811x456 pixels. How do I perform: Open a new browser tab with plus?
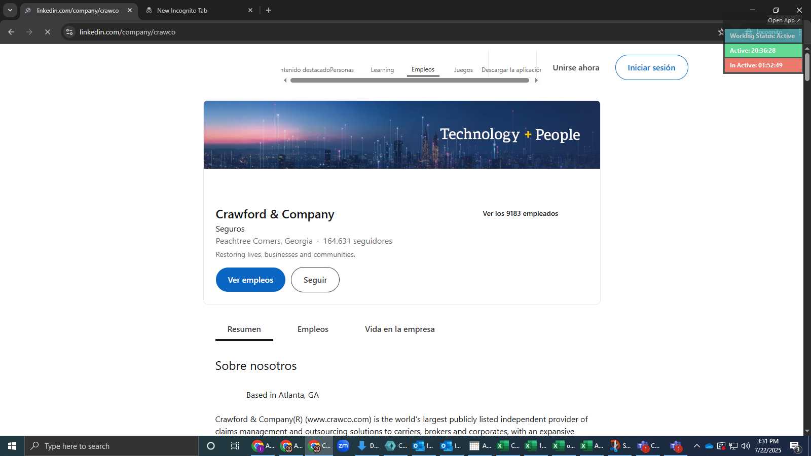pos(269,10)
